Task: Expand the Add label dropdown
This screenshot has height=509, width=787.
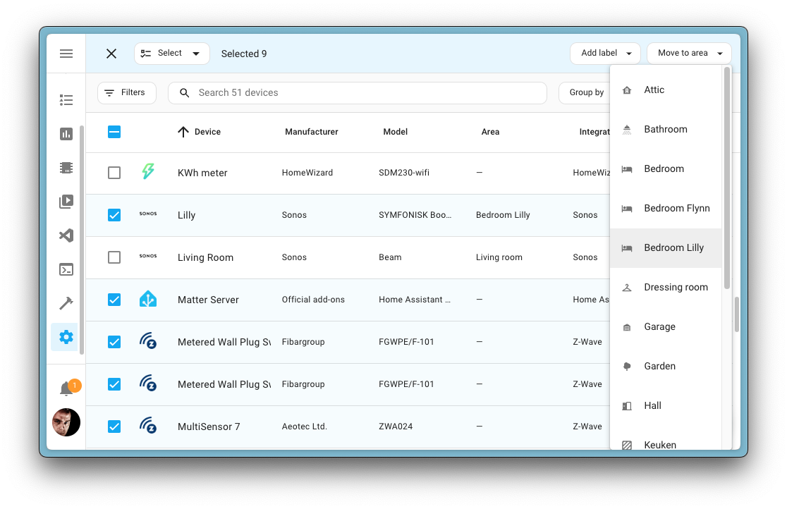Action: [x=604, y=53]
